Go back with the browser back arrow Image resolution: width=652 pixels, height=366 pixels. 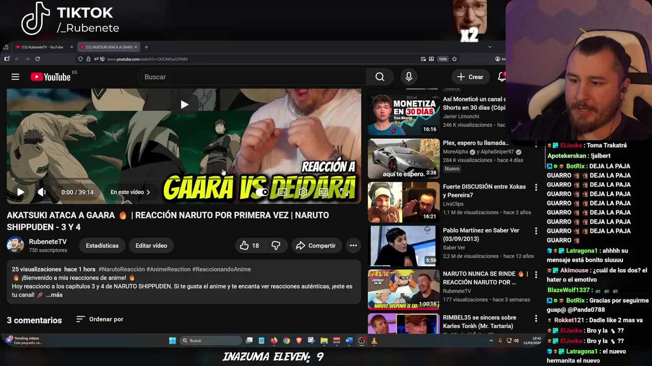click(x=16, y=59)
